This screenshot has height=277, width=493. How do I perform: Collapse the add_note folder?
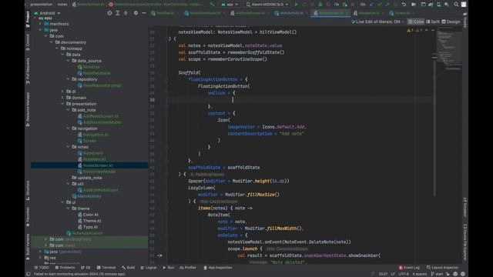click(x=69, y=110)
